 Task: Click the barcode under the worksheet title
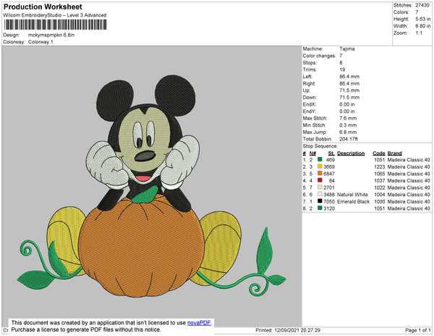[x=56, y=25]
